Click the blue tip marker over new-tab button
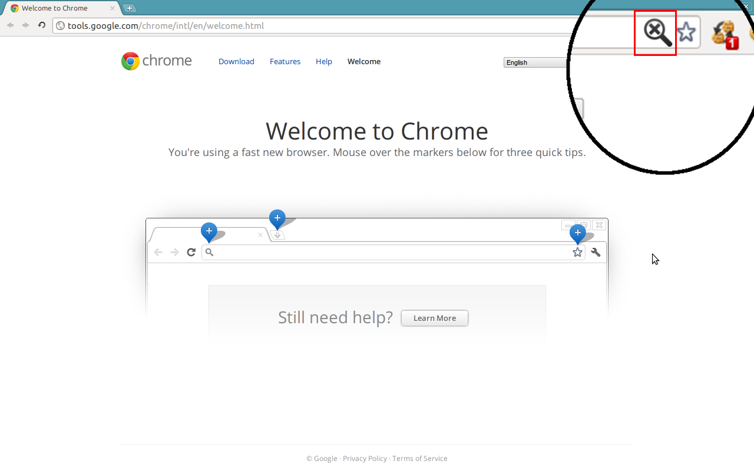 (x=277, y=218)
